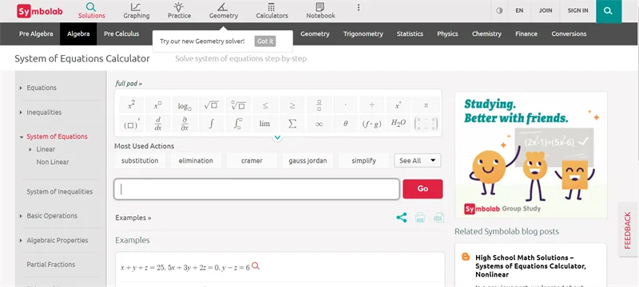639x287 pixels.
Task: Insert less-than-or-equal symbol
Action: pyautogui.click(x=265, y=105)
